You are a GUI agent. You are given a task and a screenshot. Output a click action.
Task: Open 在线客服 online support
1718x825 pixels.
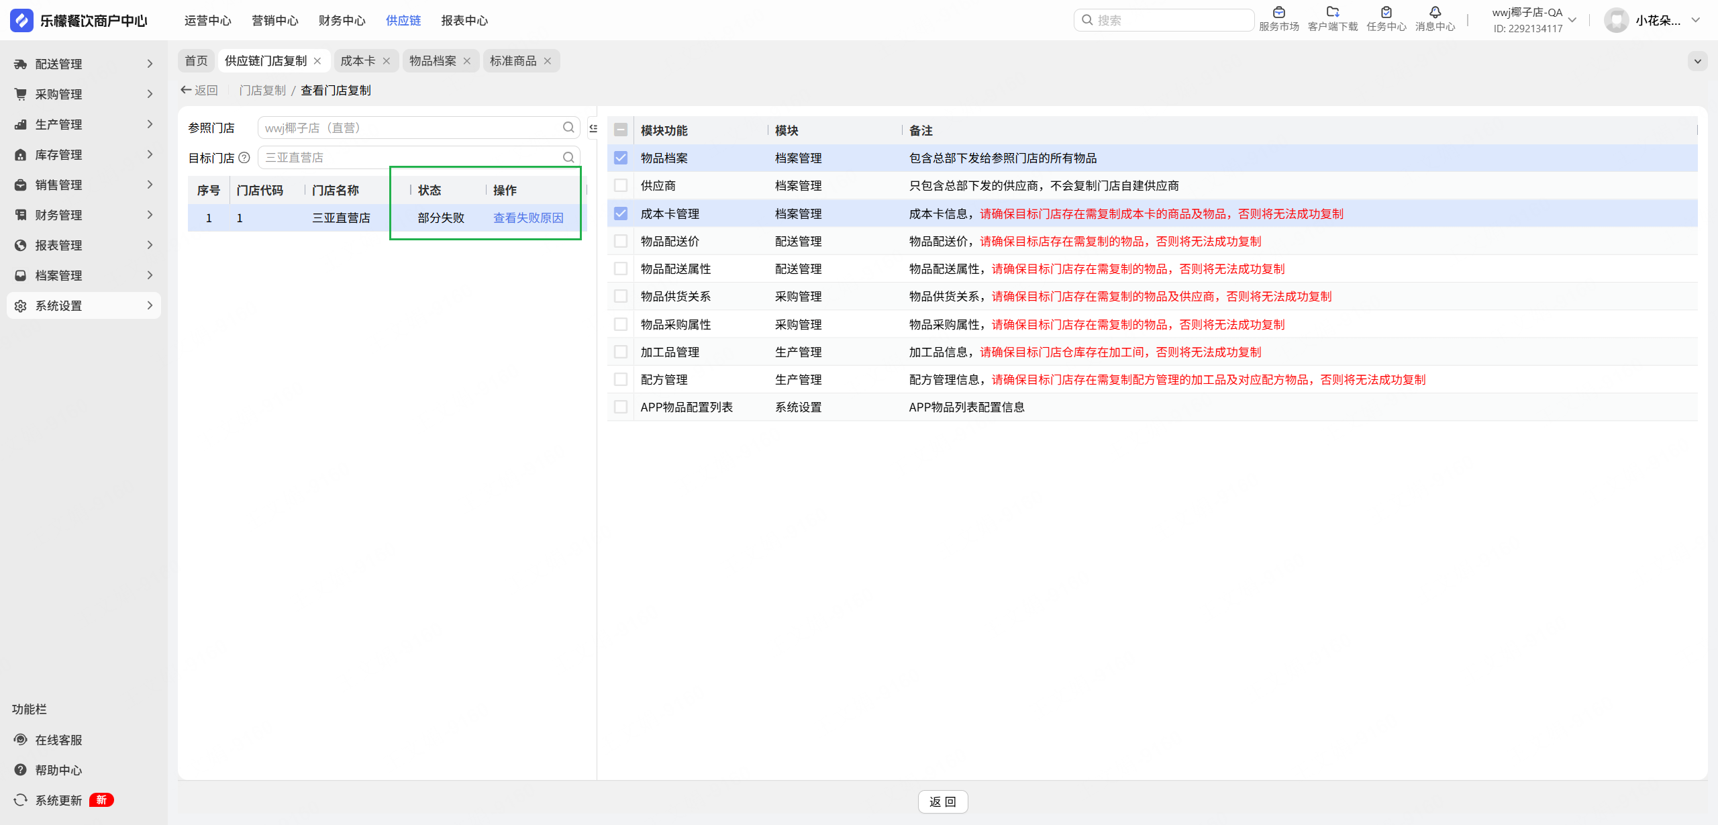click(58, 740)
